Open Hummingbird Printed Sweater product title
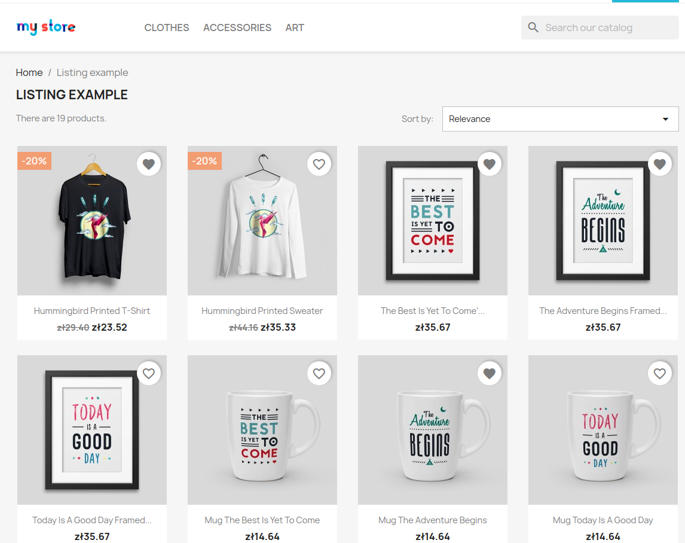The image size is (685, 543). point(262,311)
